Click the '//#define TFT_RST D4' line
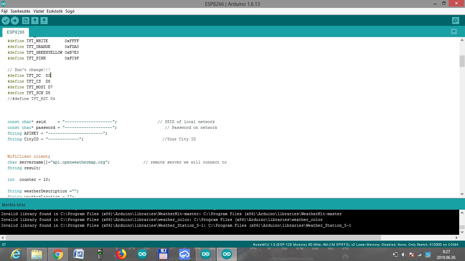465x261 pixels. pos(31,99)
